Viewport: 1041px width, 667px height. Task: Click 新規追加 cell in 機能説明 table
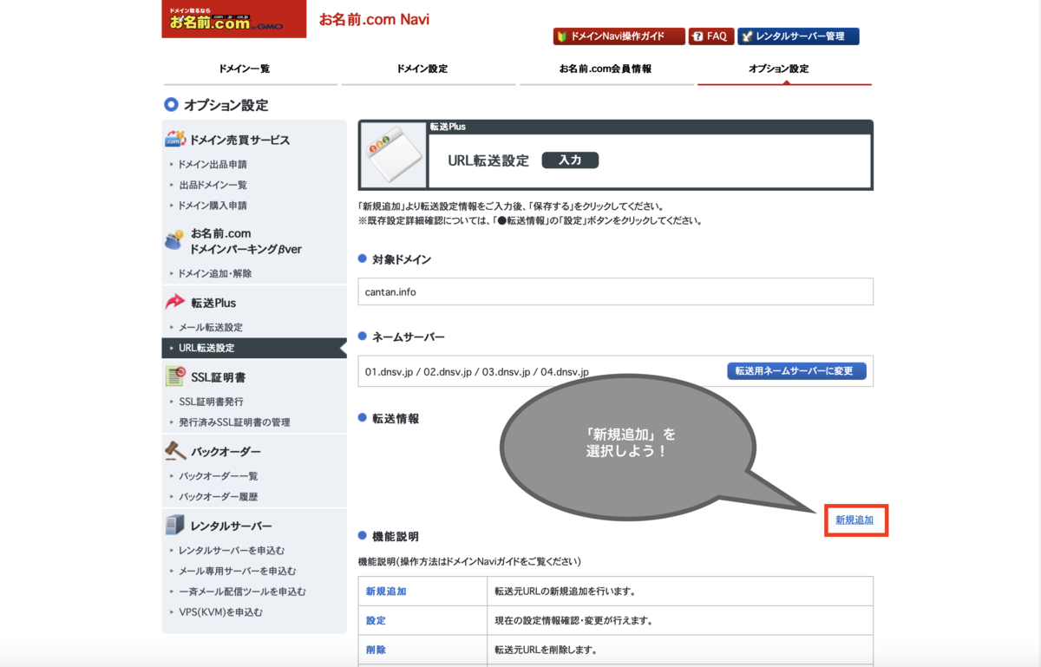tap(422, 592)
